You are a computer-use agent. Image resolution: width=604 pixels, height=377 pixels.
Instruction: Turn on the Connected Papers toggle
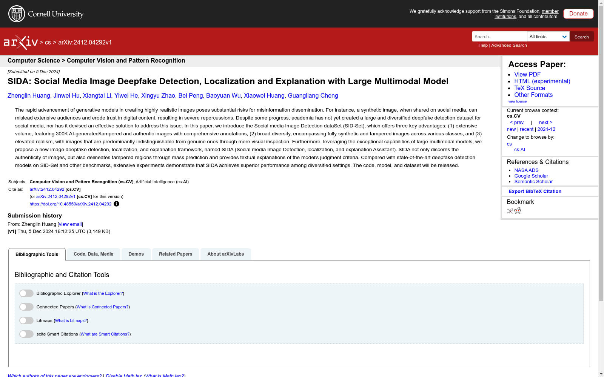tap(26, 307)
